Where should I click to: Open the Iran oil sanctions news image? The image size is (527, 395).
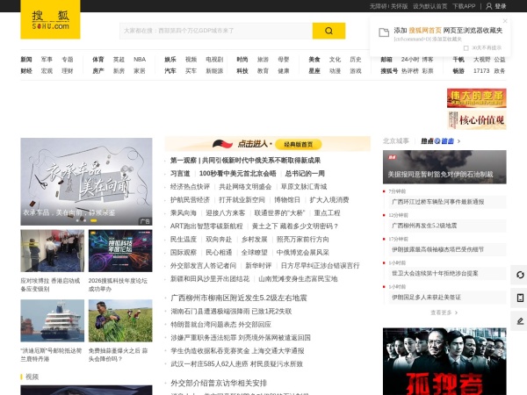tap(444, 167)
